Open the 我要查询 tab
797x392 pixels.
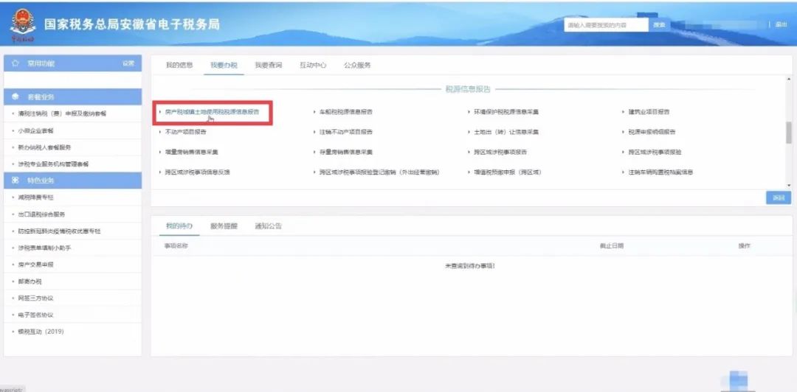point(269,65)
